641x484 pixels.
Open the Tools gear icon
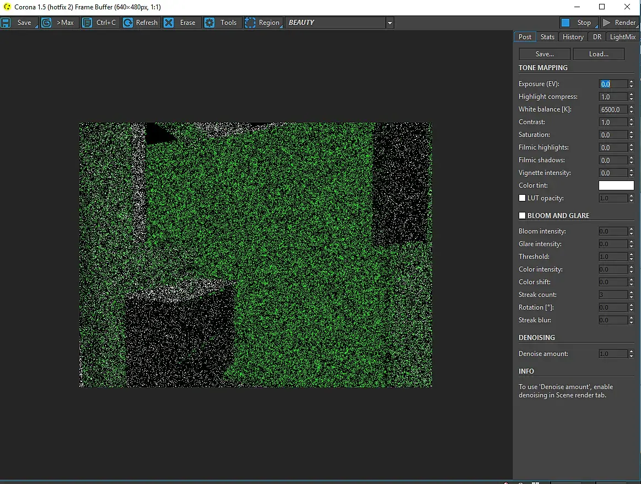coord(209,23)
